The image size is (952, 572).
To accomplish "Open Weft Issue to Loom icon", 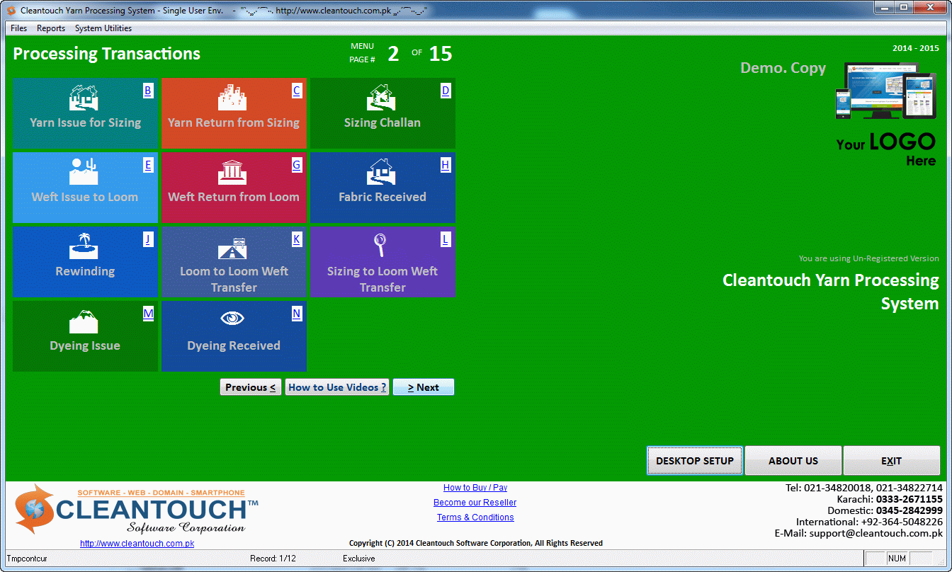I will click(x=84, y=172).
